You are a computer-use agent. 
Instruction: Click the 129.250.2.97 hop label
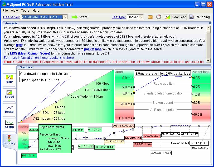tap(152, 136)
